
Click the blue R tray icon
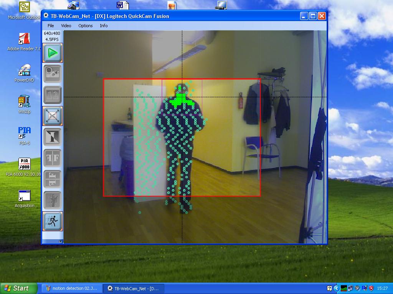tap(365, 288)
